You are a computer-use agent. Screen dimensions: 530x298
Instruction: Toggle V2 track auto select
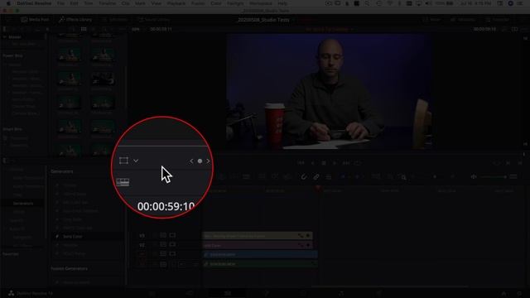(163, 245)
